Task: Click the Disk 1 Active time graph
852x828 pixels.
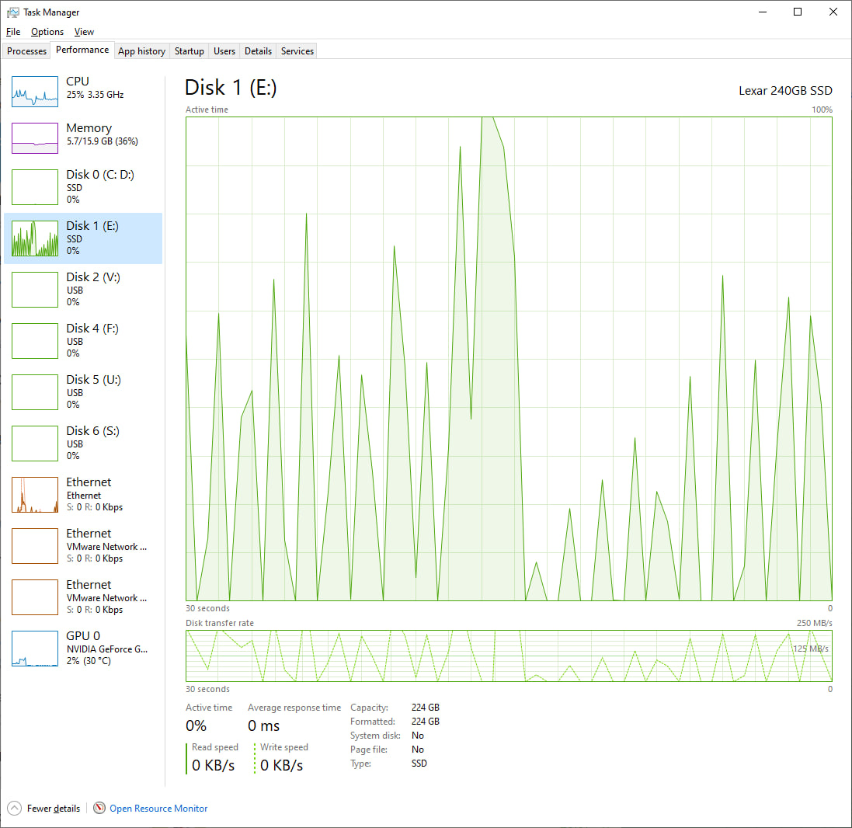Action: click(x=509, y=359)
